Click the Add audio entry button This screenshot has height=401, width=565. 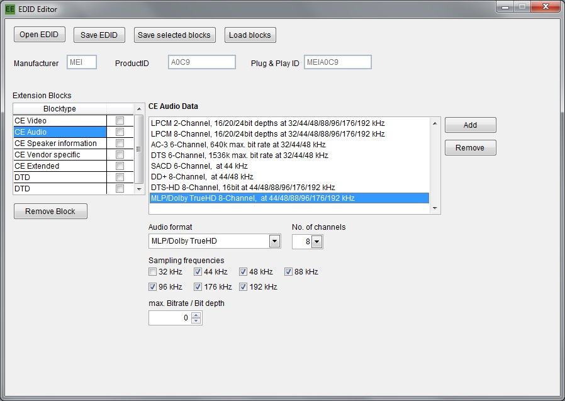pos(470,125)
